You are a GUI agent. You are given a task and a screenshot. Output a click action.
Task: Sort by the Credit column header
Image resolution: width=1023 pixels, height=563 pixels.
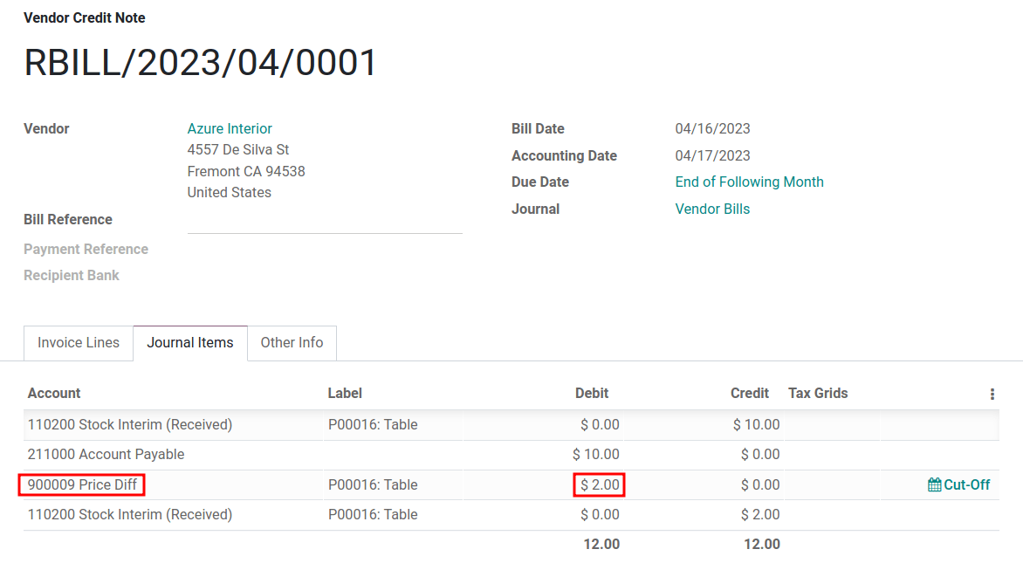749,394
